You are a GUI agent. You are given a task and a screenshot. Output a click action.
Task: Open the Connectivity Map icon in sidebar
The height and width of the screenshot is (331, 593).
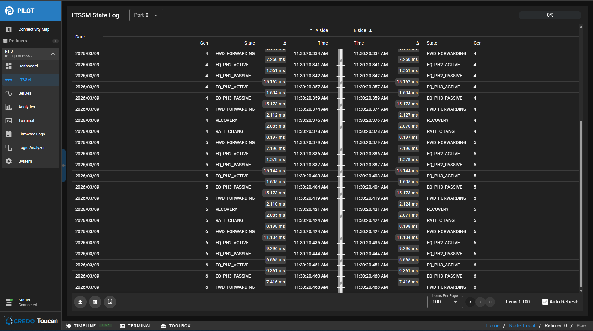click(x=9, y=29)
